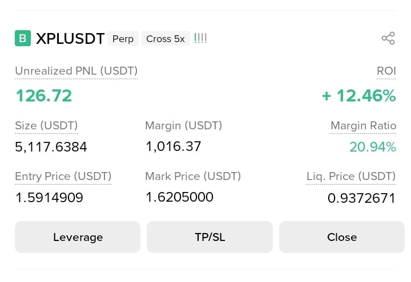This screenshot has width=411, height=282.
Task: Click the green ADL indicator bars
Action: (x=200, y=39)
